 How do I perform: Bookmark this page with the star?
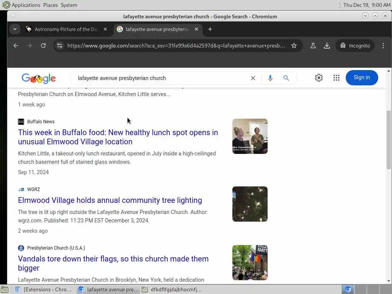[294, 46]
